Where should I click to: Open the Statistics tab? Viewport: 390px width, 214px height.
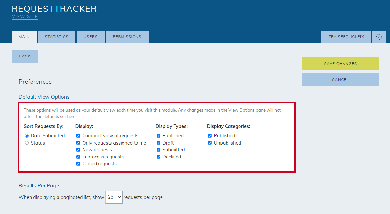(57, 37)
